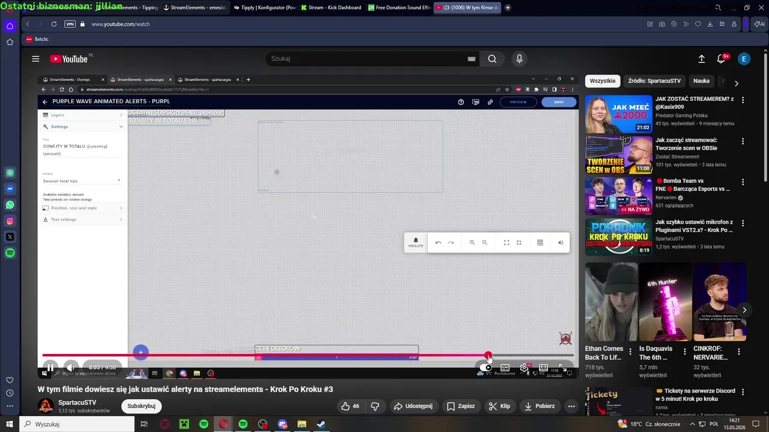
Task: Open the YouTube create upload icon
Action: pos(702,59)
